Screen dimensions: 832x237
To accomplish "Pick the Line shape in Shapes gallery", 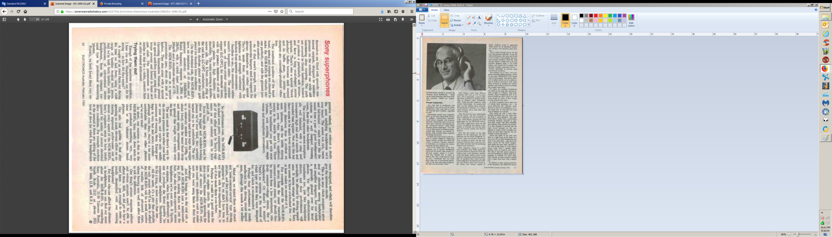I will tap(498, 16).
